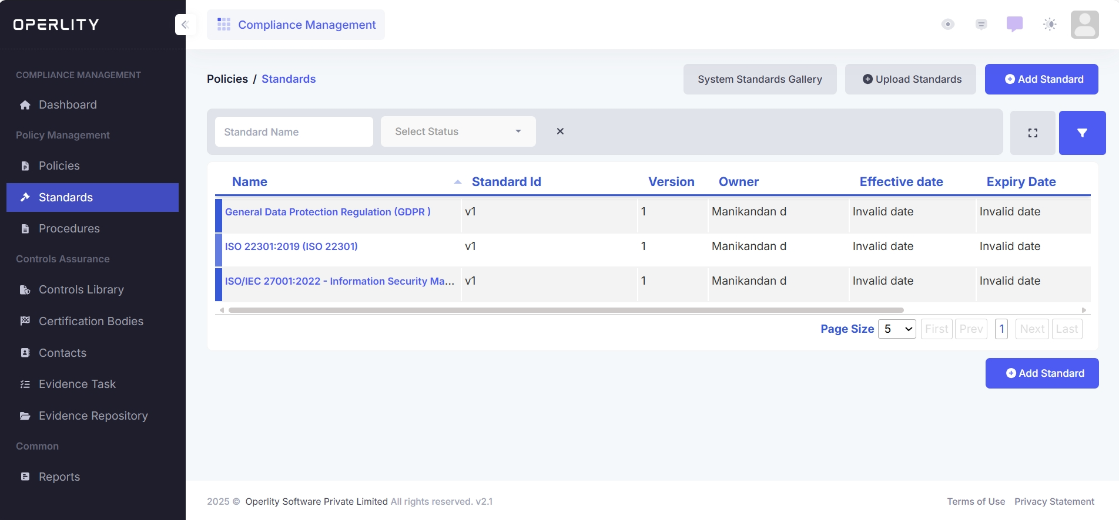Toggle light/dark theme sun icon
This screenshot has height=520, width=1119.
[1049, 24]
